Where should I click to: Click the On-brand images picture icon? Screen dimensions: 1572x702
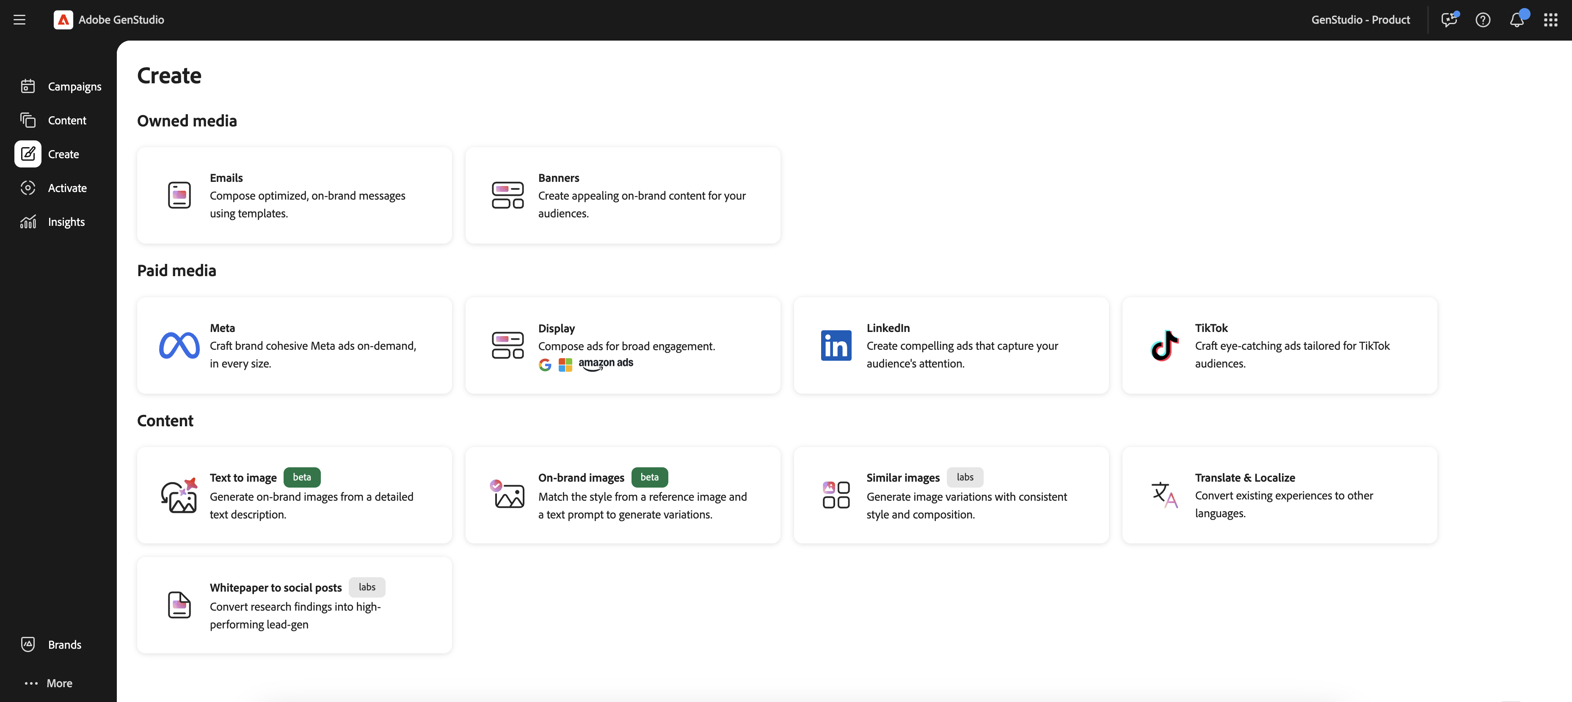pos(508,494)
